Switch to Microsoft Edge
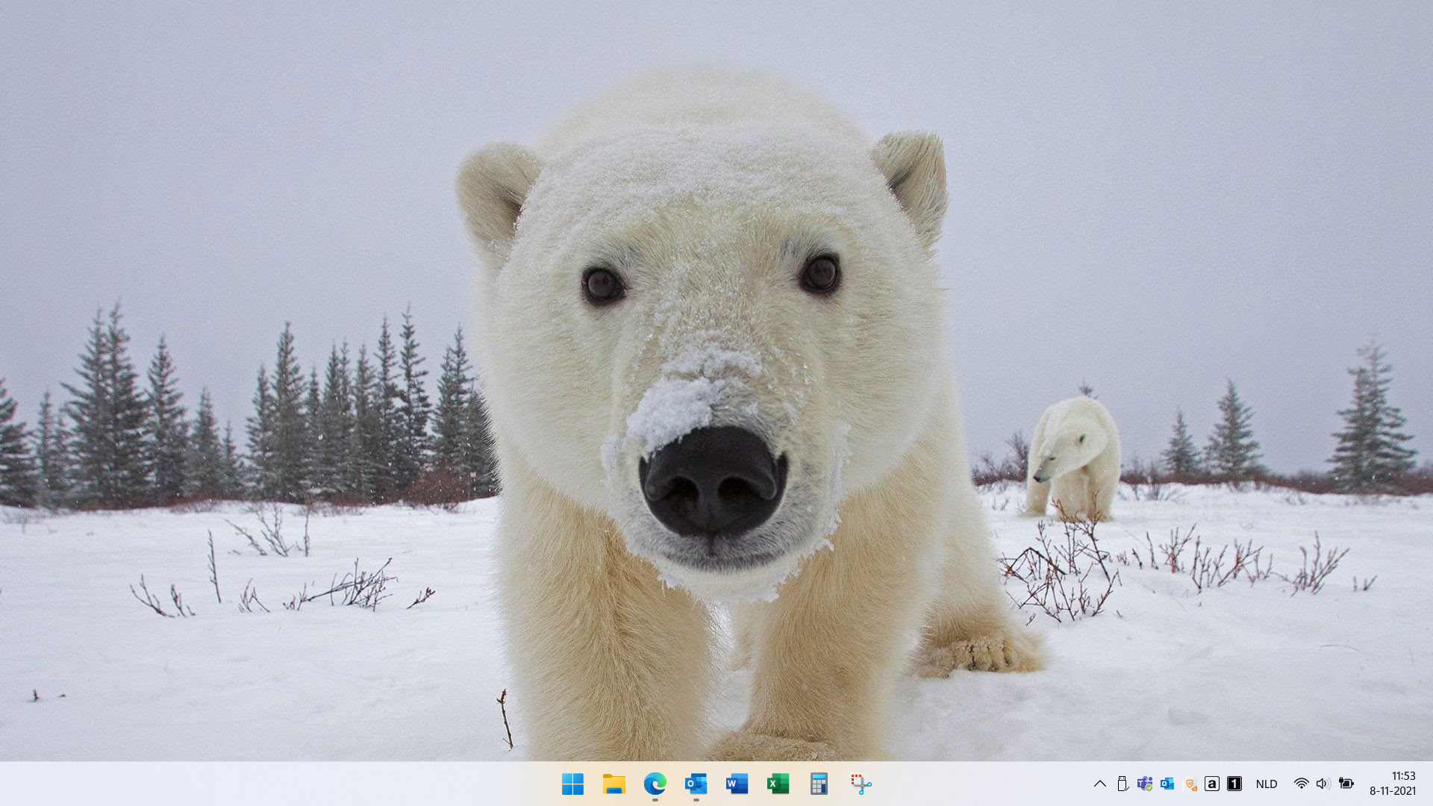Viewport: 1433px width, 806px height. click(x=655, y=784)
